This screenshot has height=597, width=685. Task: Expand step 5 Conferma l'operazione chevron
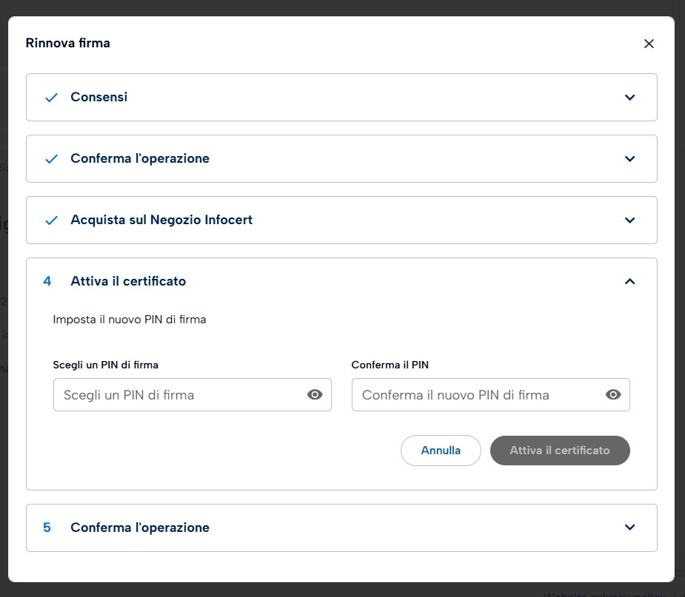click(629, 527)
